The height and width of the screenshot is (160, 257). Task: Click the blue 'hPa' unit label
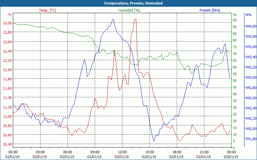click(248, 15)
